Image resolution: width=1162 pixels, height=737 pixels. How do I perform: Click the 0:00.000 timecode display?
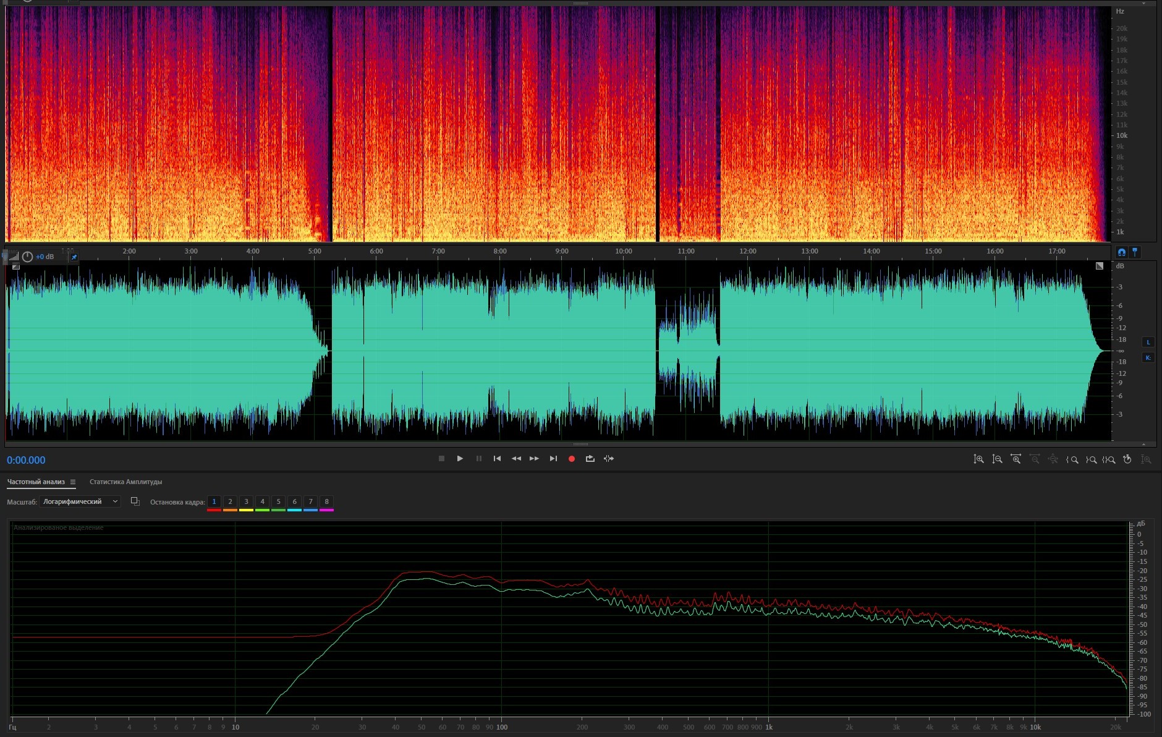(26, 460)
